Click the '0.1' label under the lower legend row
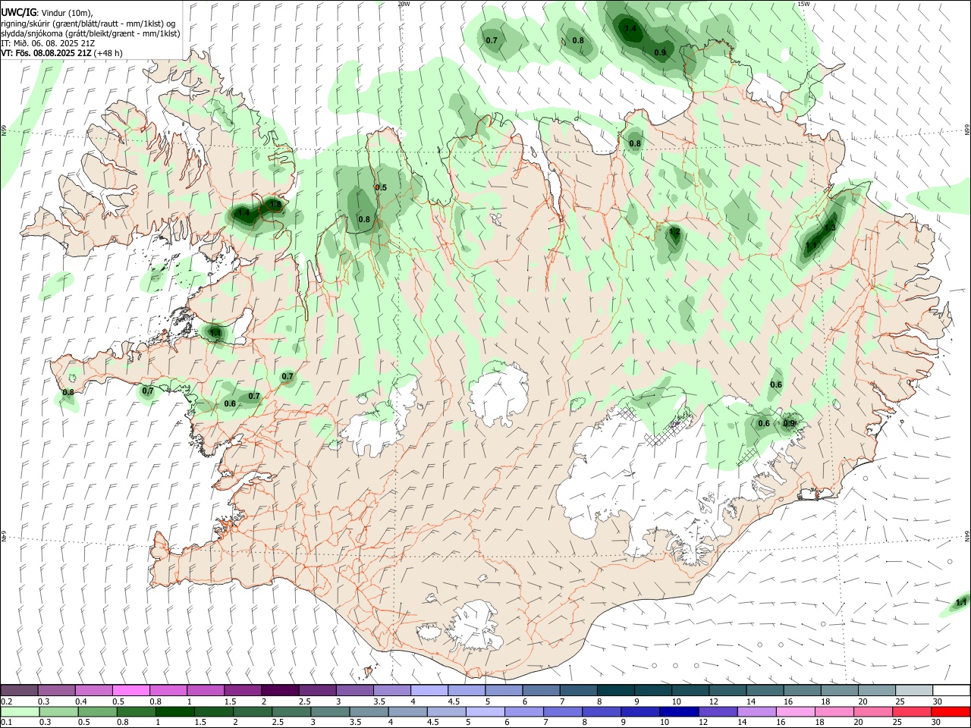971x728 pixels. pyautogui.click(x=6, y=722)
